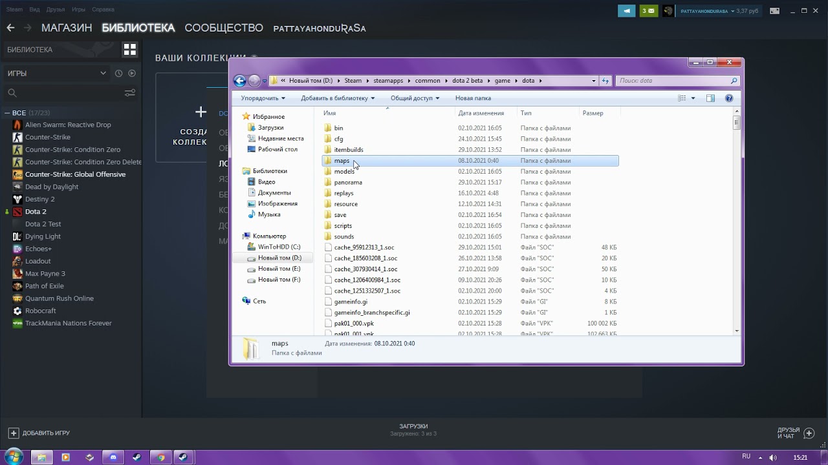Refresh the Explorer folder view
Screen dimensions: 828x465
tap(605, 81)
